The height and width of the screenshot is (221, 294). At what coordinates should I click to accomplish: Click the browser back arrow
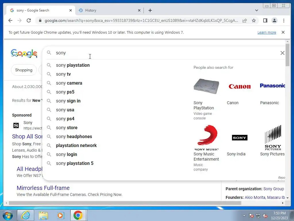point(10,20)
